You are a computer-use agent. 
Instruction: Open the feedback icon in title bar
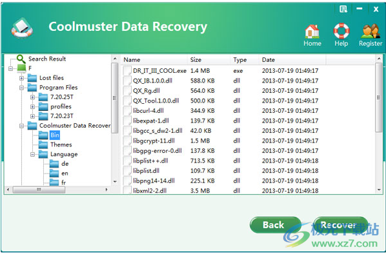click(x=343, y=9)
